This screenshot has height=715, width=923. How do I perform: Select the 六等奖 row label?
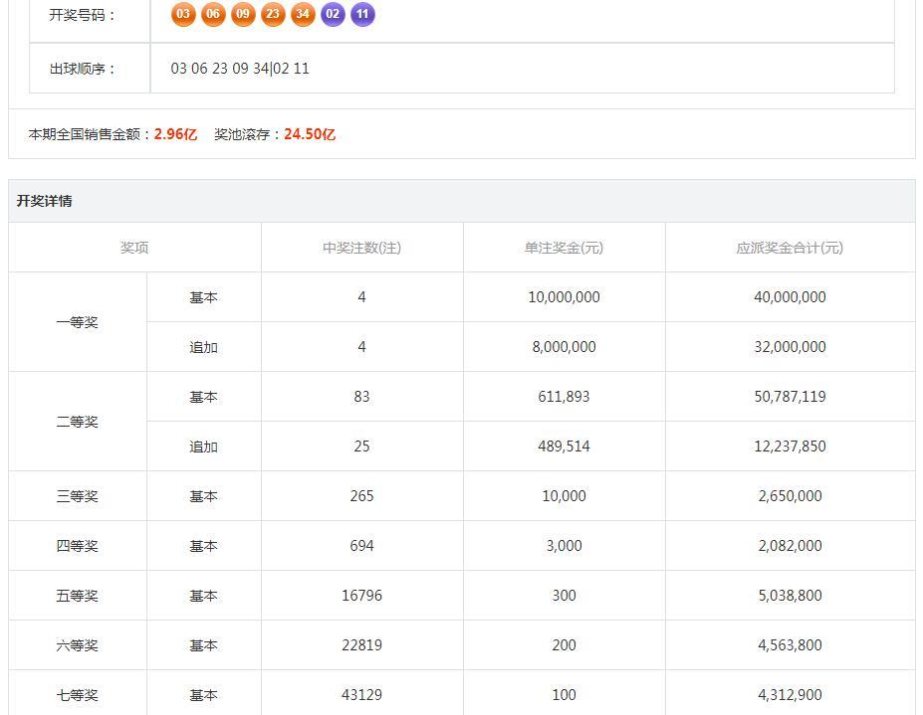[x=77, y=645]
